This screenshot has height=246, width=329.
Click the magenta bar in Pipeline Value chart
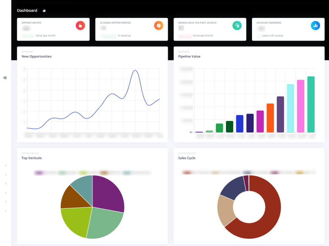coord(260,122)
